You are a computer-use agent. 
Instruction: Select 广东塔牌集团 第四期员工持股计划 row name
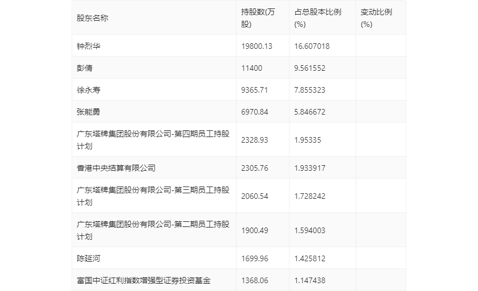(x=153, y=140)
